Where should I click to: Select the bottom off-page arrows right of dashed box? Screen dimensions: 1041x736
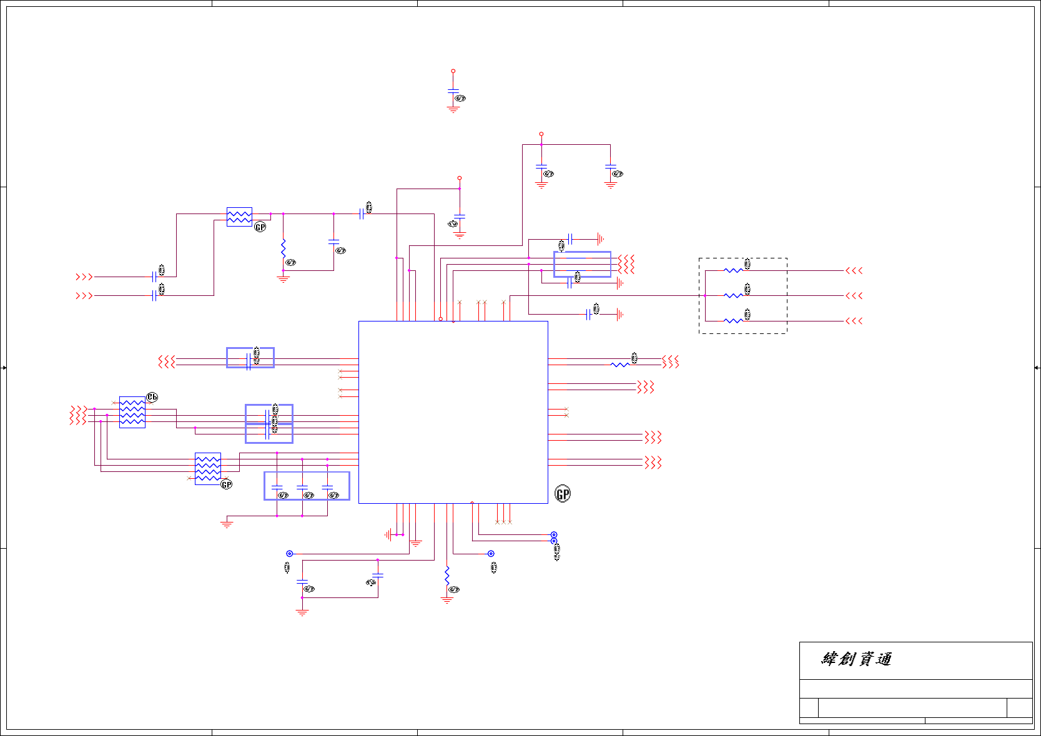point(854,321)
